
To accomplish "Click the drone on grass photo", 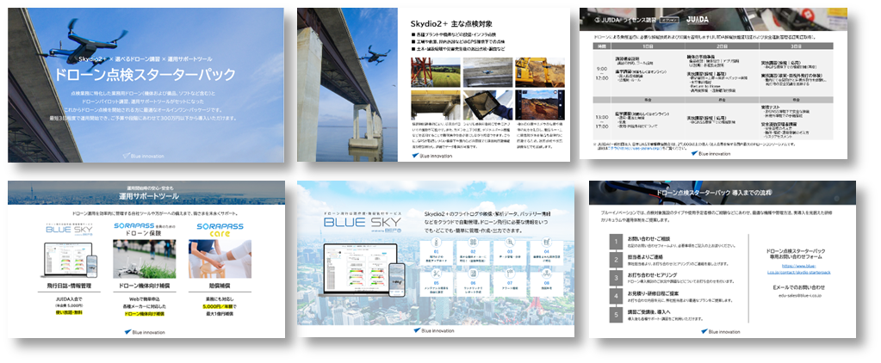I will [145, 259].
